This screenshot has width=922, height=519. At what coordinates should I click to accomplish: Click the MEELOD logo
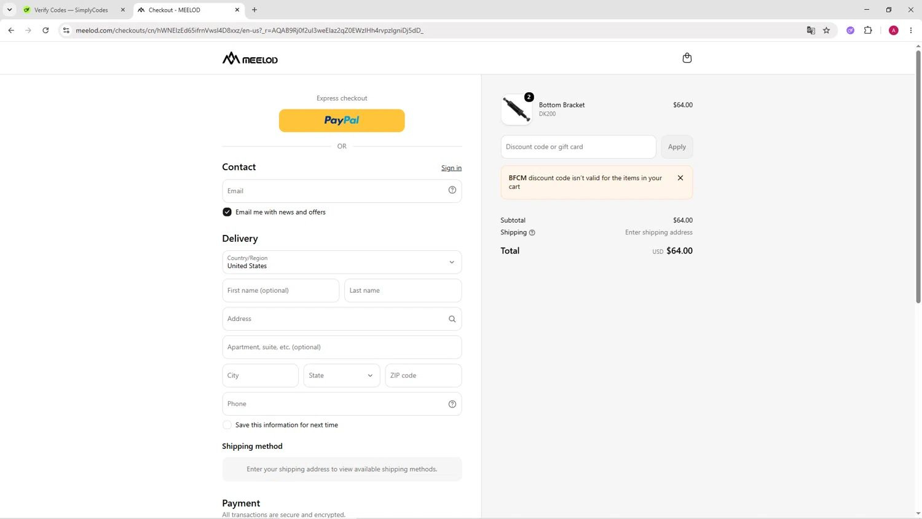click(x=250, y=58)
